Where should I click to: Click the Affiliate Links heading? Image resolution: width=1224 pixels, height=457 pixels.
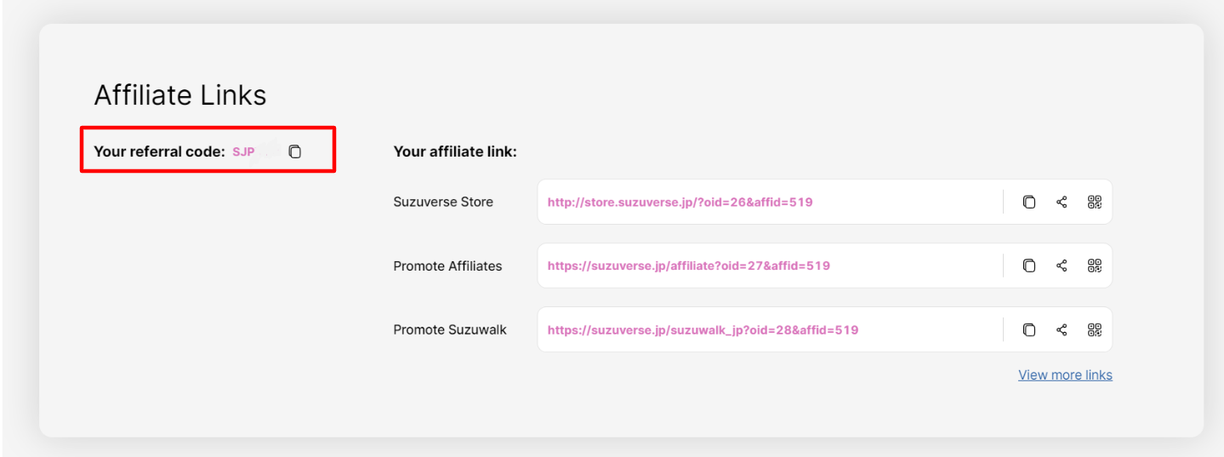(x=179, y=94)
